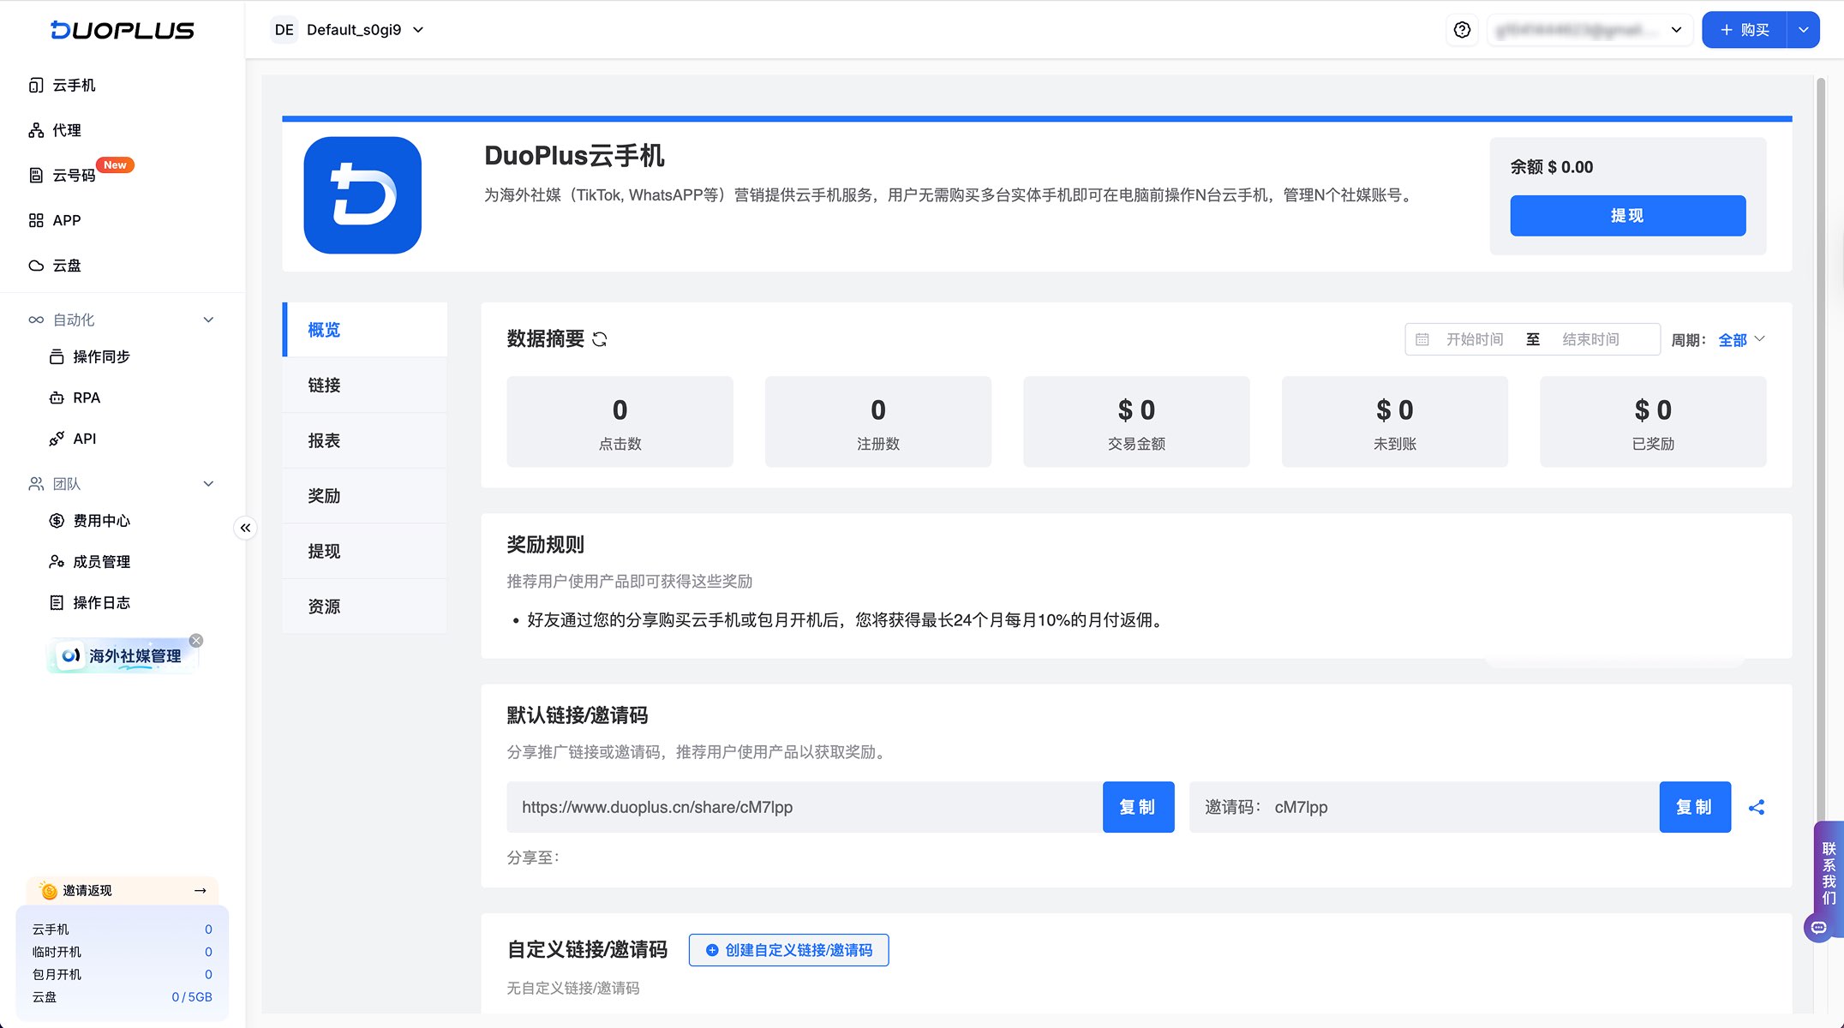This screenshot has width=1844, height=1028.
Task: Click the 注册数 stat card
Action: coord(878,421)
